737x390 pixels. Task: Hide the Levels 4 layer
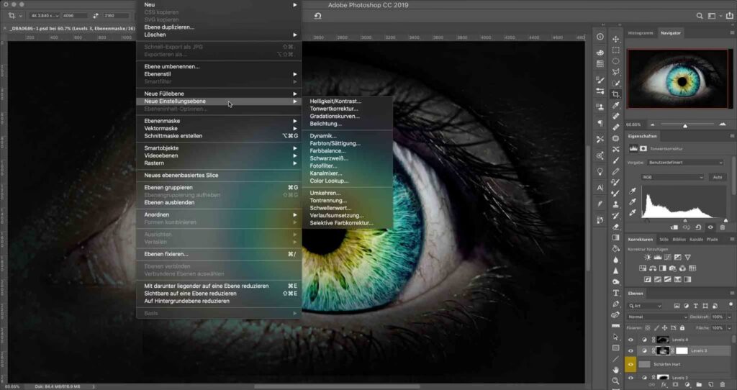pyautogui.click(x=631, y=339)
